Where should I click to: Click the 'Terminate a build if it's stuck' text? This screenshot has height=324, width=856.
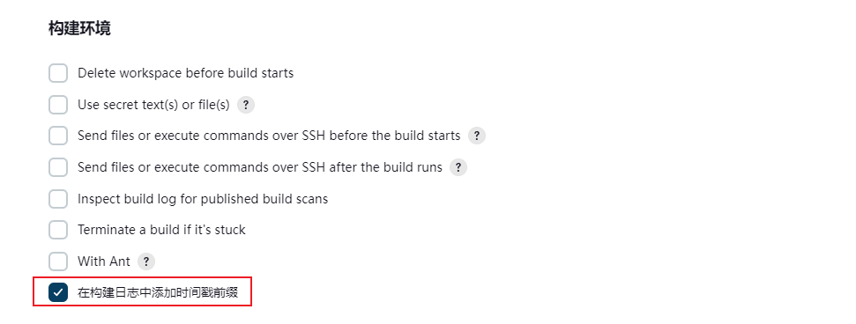point(161,230)
